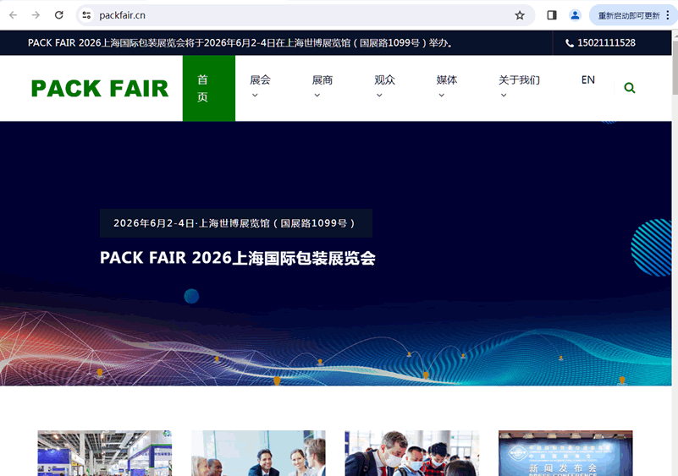Click the browser back arrow
The height and width of the screenshot is (476, 678).
(x=13, y=15)
